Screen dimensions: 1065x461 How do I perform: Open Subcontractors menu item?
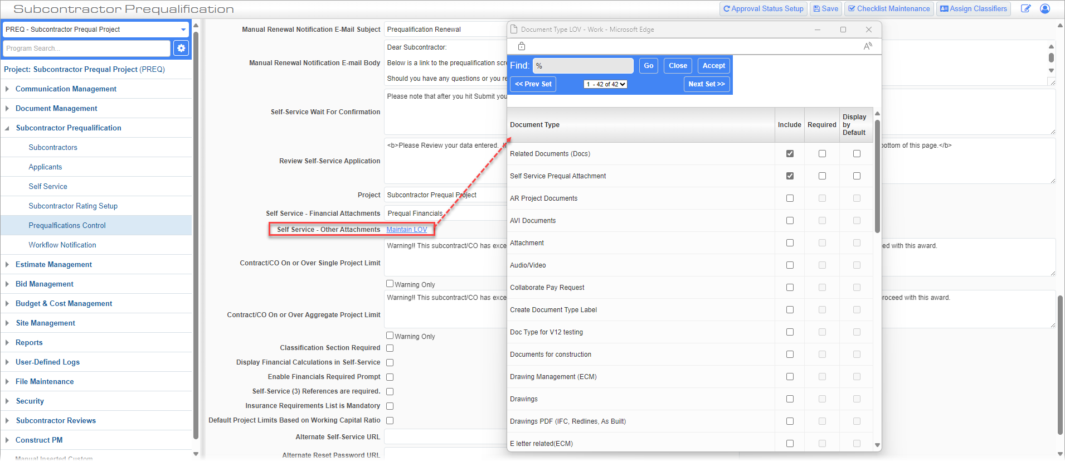tap(53, 148)
